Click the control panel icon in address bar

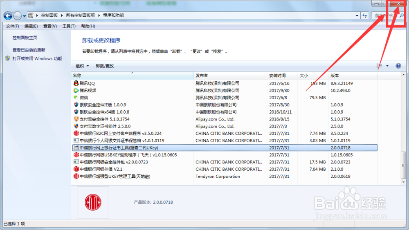[31, 16]
